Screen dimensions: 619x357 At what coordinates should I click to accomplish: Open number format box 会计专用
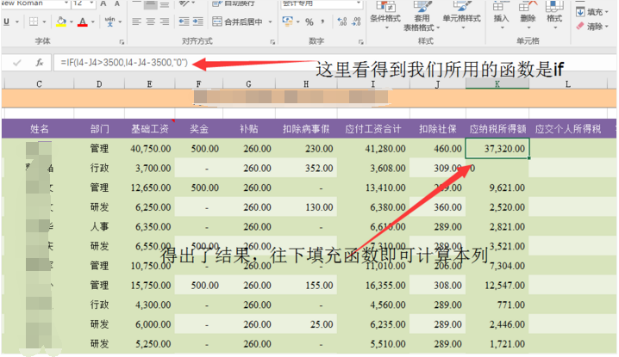tap(322, 3)
